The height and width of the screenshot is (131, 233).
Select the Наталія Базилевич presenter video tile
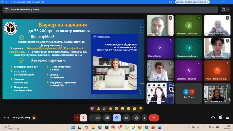coord(160,93)
